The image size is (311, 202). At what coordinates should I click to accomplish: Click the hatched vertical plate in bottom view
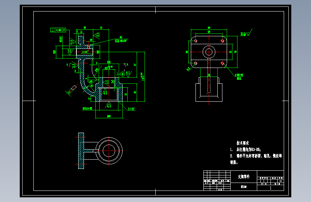(x=81, y=151)
